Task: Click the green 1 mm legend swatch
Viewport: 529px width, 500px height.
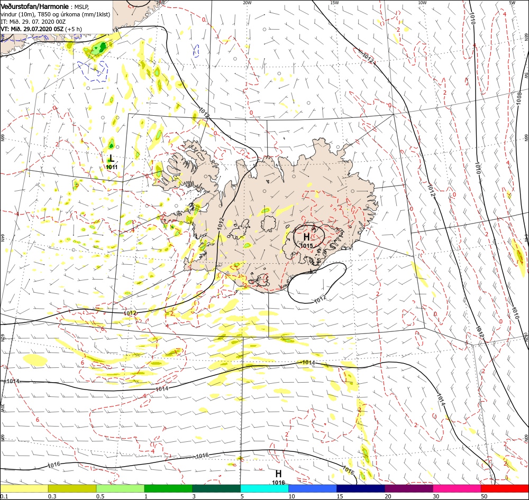Action: pyautogui.click(x=168, y=488)
